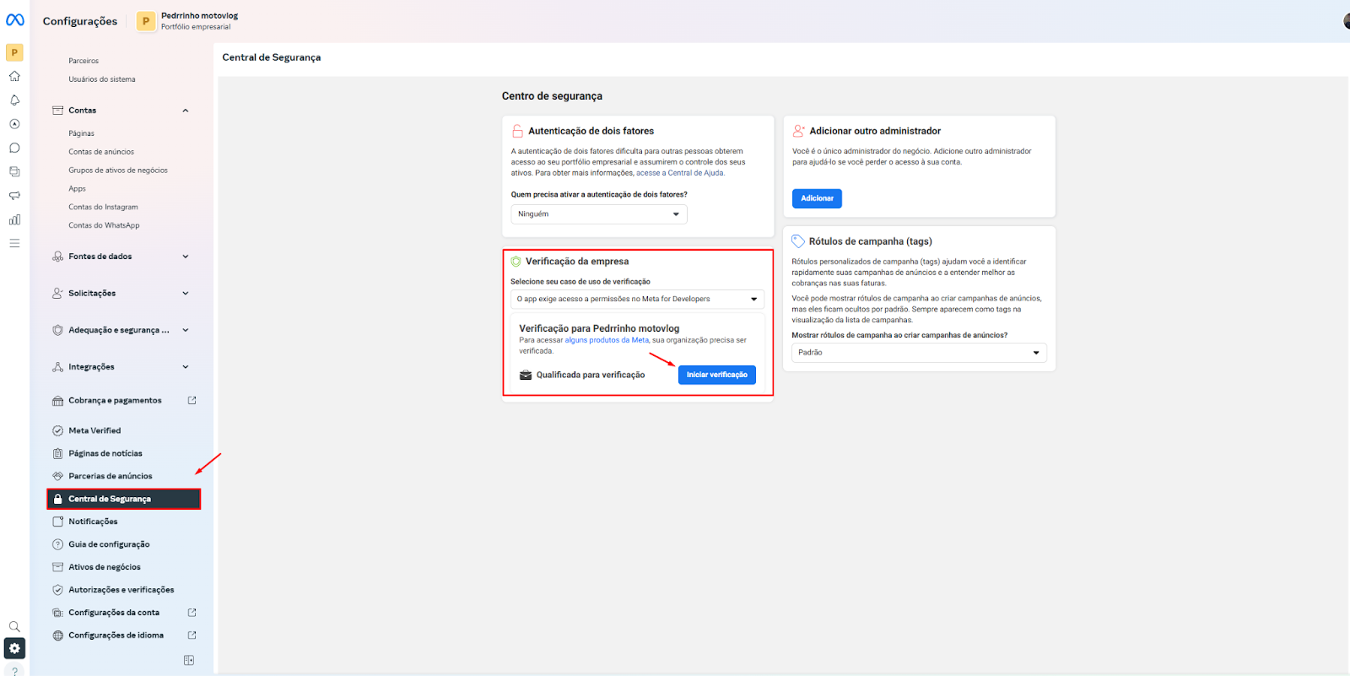Click the Meta logo icon
Screen dimensions: 1350x676
pyautogui.click(x=15, y=20)
